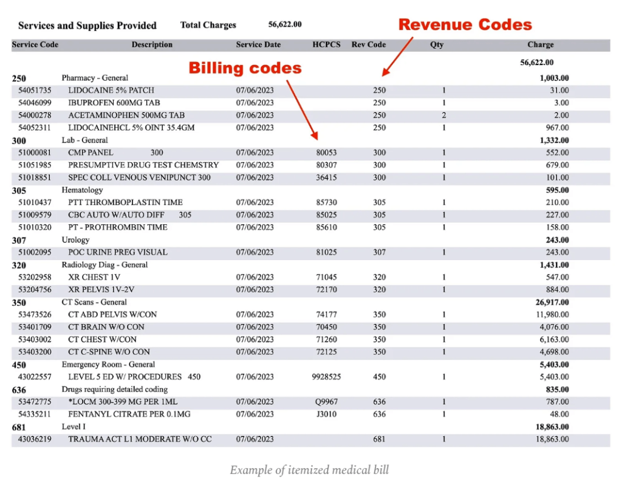Select HCPCS code 72170

pos(326,290)
